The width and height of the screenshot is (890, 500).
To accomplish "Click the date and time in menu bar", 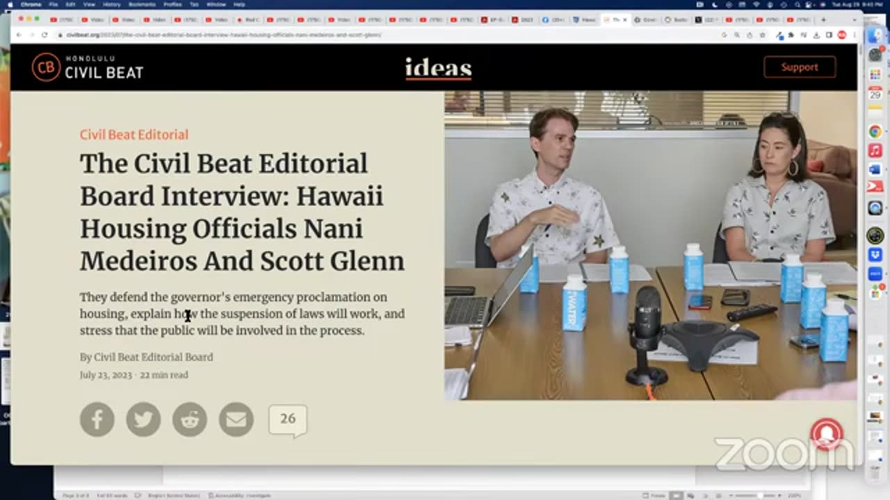I will [857, 4].
